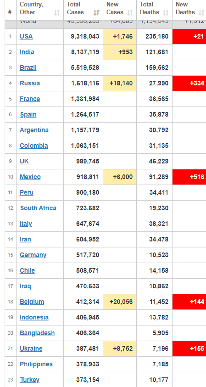Open the South Africa link
Viewport: 206px width, 387px height.
(38, 208)
